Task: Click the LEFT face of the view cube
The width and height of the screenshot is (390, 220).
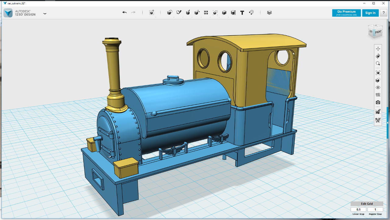Action: (x=371, y=31)
